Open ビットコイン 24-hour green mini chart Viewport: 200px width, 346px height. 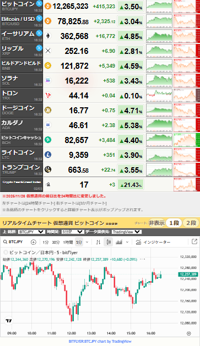[x=159, y=7]
